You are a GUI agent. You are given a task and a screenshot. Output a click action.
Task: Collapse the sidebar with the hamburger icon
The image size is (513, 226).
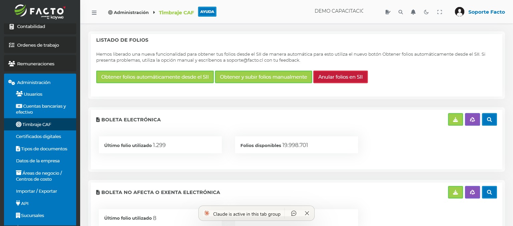click(94, 12)
